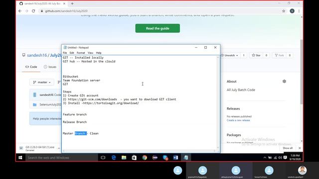Viewport: 319px width, 179px height.
Task: Bookmark this page with the star icon
Action: [284, 11]
